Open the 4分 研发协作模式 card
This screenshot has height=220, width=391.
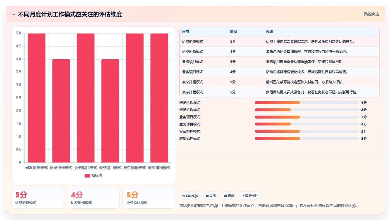[93, 198]
